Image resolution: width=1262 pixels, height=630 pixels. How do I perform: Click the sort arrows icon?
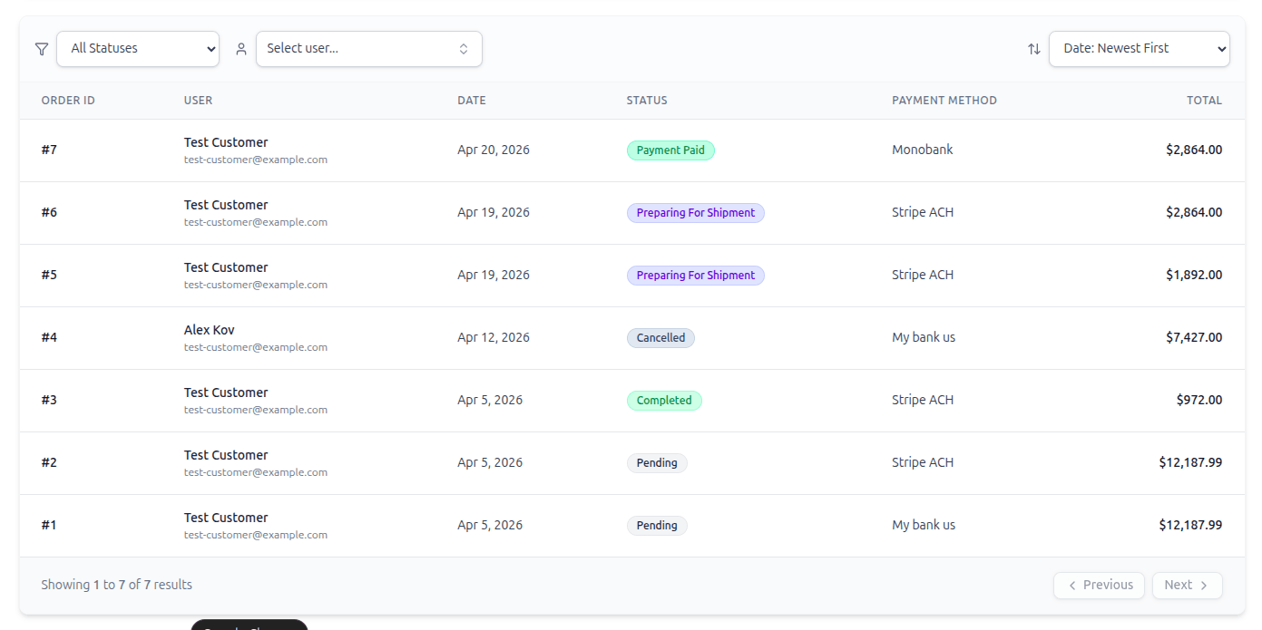coord(1034,49)
